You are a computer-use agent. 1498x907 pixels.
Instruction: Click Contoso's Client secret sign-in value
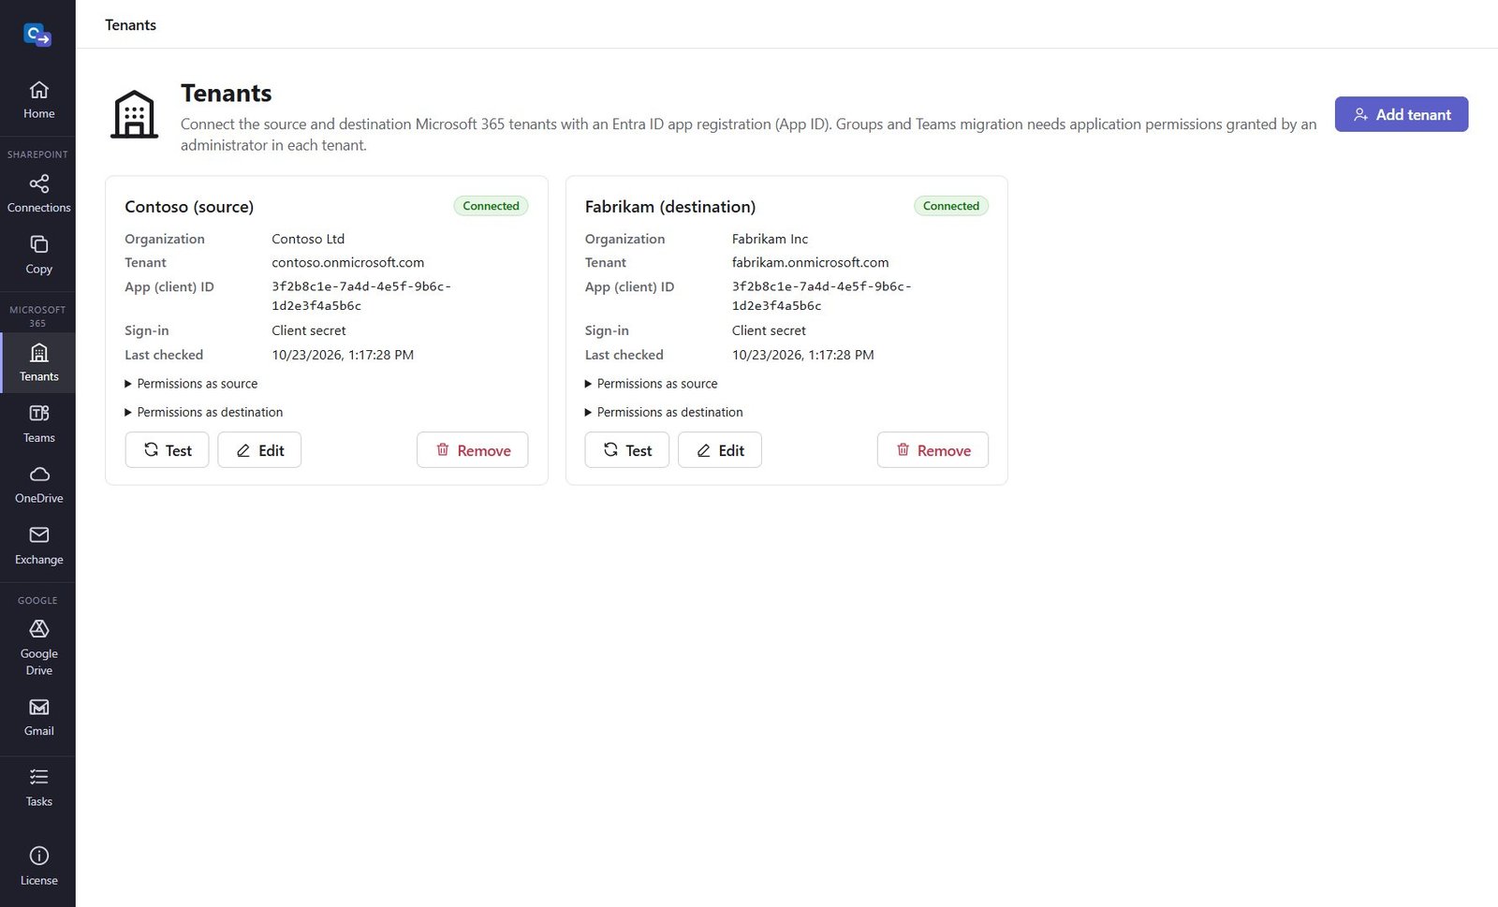[308, 330]
